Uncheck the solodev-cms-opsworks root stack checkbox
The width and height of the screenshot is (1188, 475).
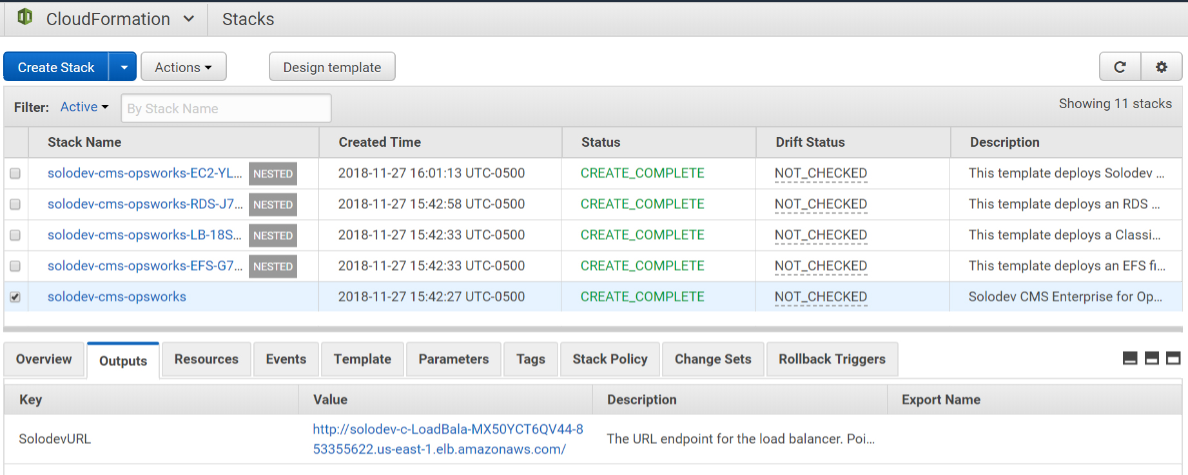[15, 297]
